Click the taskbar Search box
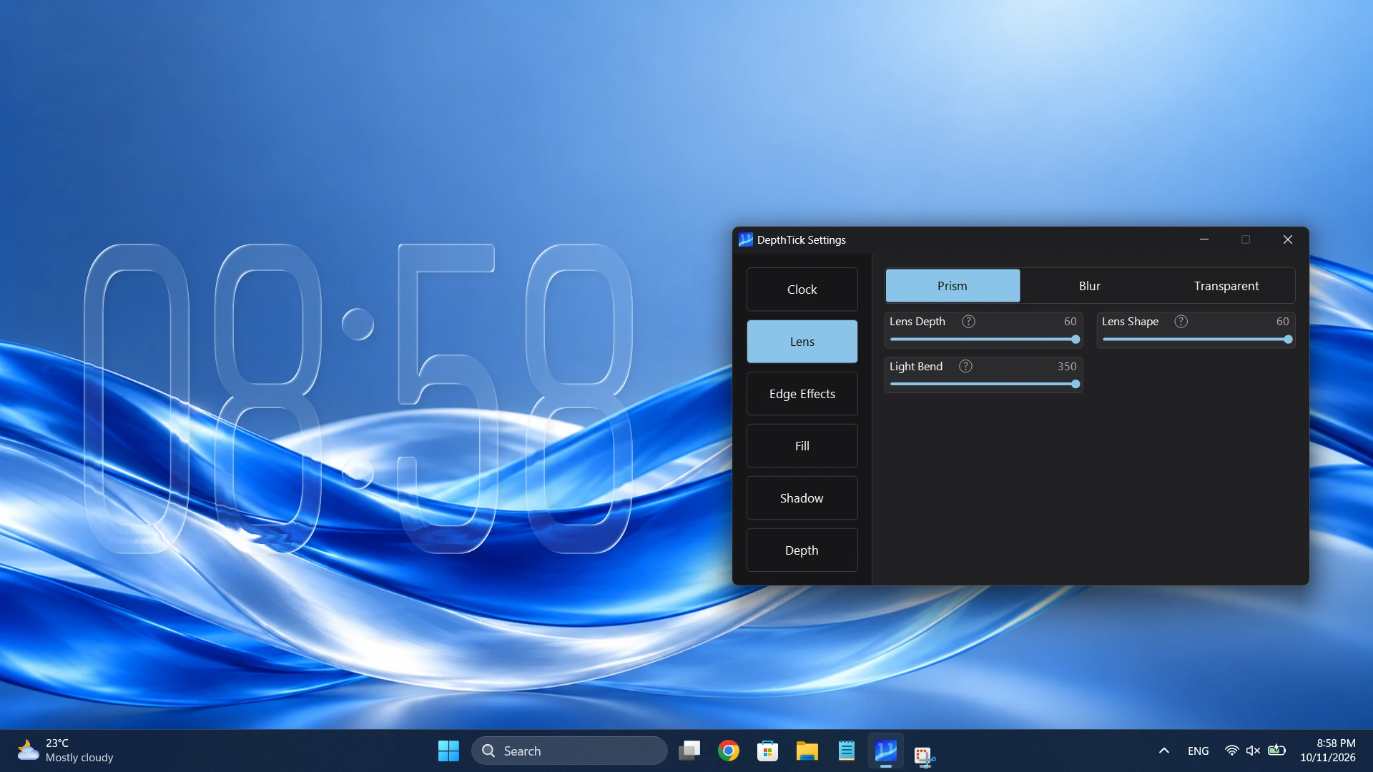Screen dimensions: 1373x772 tap(569, 751)
